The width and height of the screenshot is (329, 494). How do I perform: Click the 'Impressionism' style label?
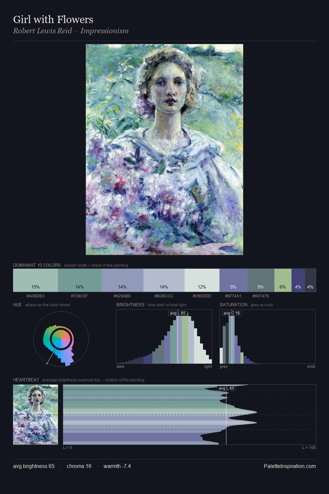click(105, 31)
